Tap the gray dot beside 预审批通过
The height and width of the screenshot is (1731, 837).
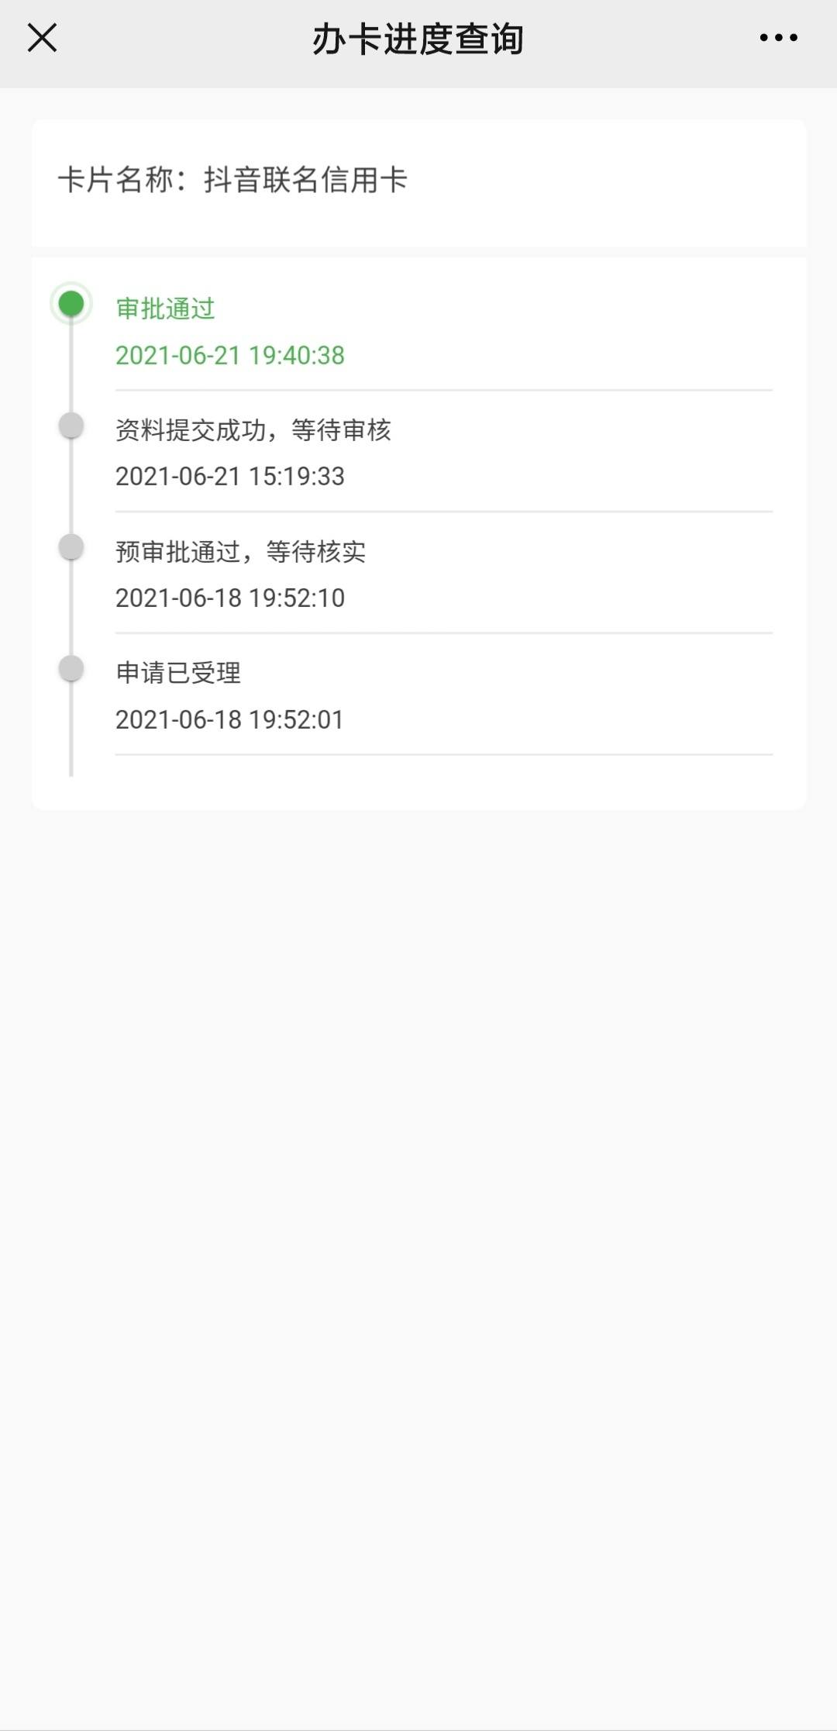pos(71,547)
